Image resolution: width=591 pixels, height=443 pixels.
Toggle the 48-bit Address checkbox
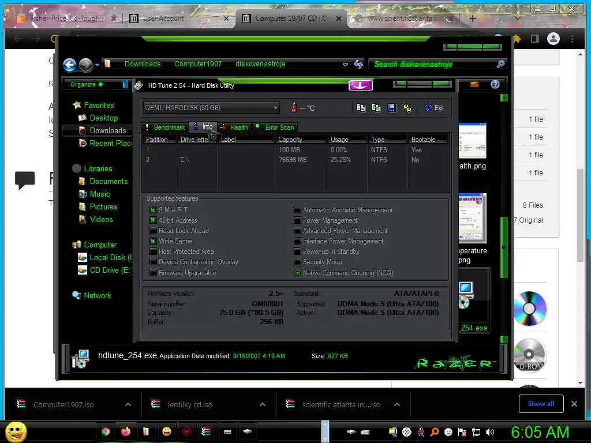click(153, 220)
